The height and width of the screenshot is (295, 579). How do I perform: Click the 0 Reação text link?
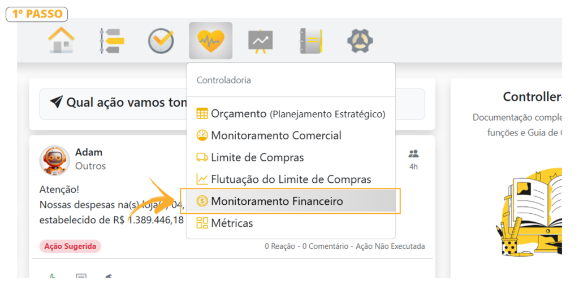coord(281,246)
